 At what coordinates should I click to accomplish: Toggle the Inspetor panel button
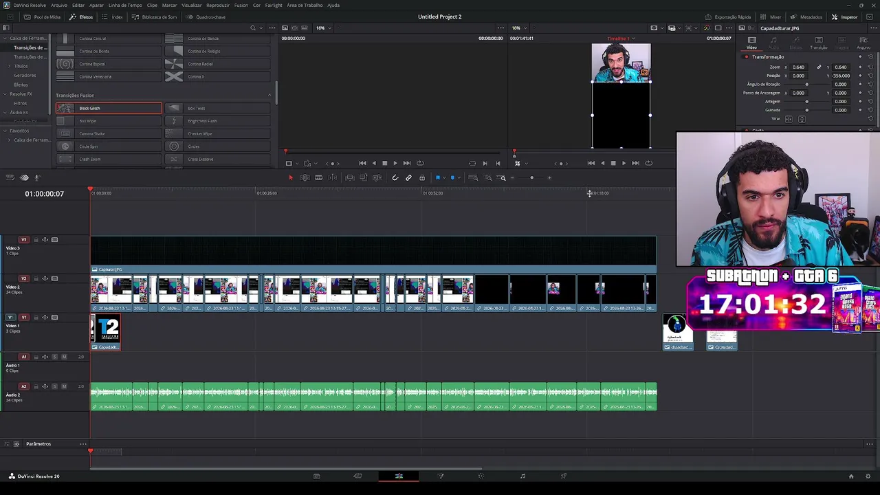click(x=845, y=17)
